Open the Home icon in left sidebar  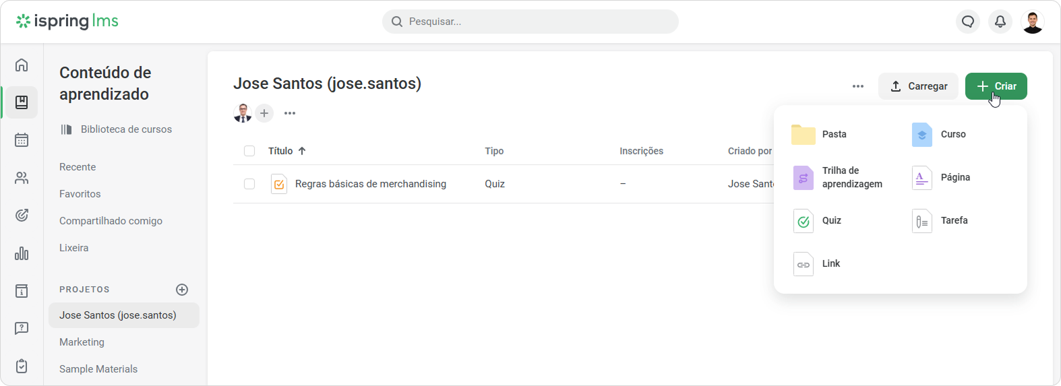[22, 65]
